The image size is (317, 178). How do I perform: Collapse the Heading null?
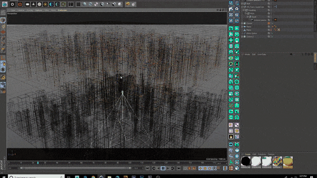(x=244, y=10)
